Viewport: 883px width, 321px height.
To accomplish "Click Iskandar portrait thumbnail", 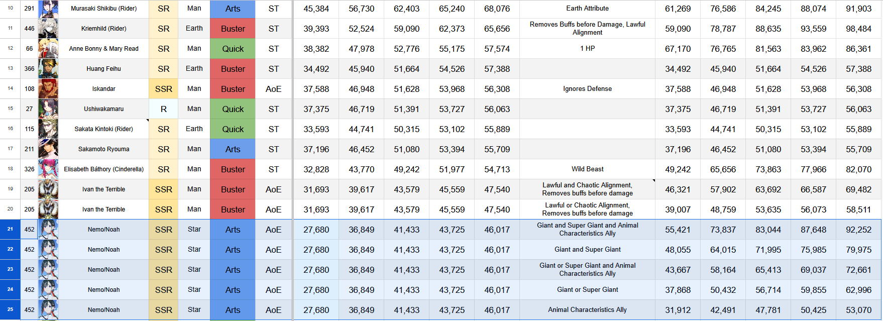I will (x=48, y=89).
